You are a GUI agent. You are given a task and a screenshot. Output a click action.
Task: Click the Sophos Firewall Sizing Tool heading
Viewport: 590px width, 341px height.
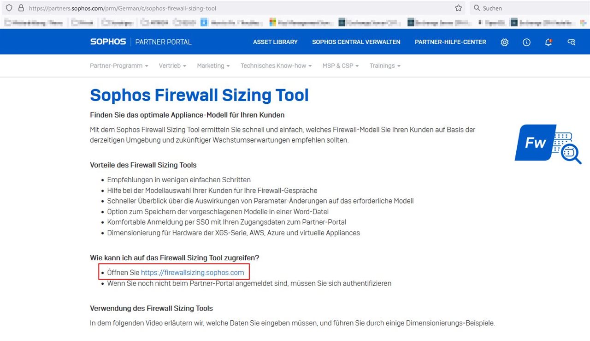point(199,95)
